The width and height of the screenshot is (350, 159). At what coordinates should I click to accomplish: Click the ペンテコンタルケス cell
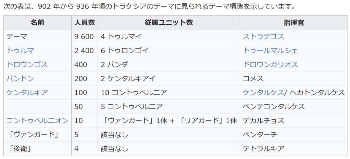(274, 106)
